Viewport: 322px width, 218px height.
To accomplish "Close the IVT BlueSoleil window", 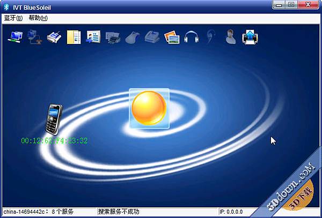I will 308,5.
